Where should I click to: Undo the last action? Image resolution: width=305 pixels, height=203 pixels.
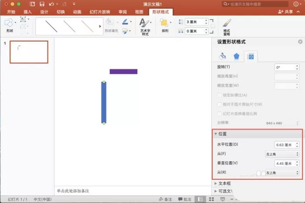[51, 4]
